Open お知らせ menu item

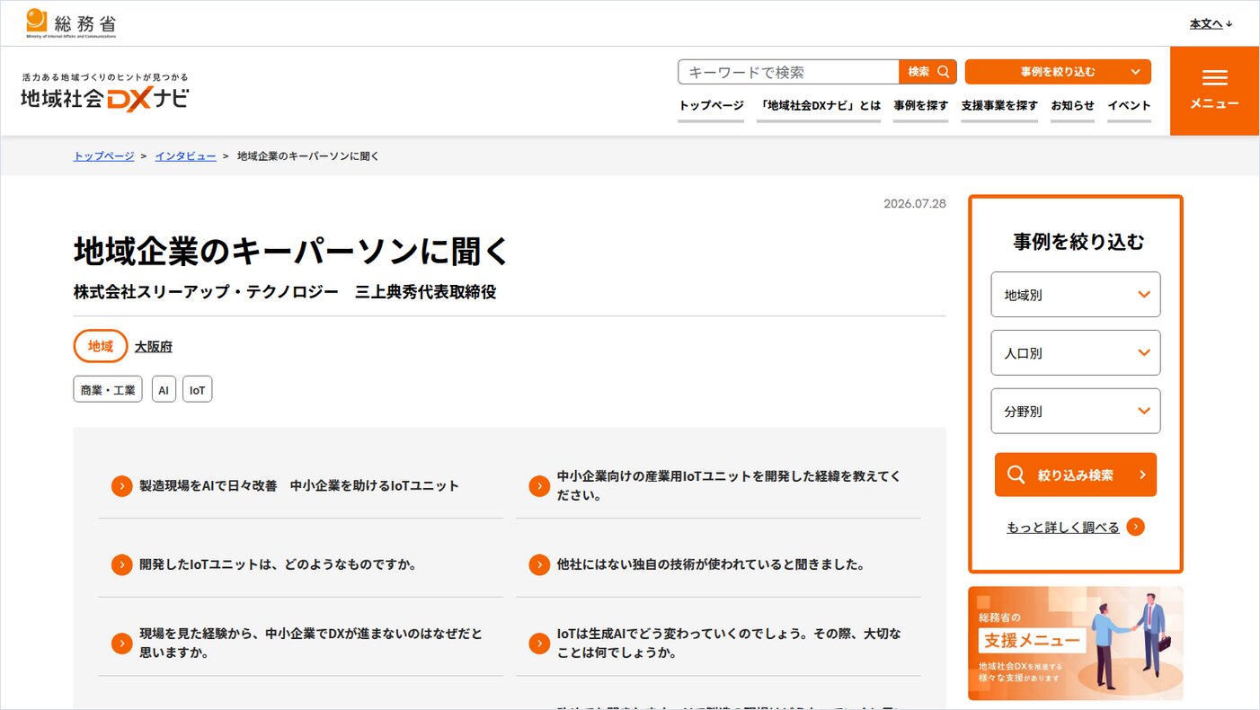[1072, 105]
